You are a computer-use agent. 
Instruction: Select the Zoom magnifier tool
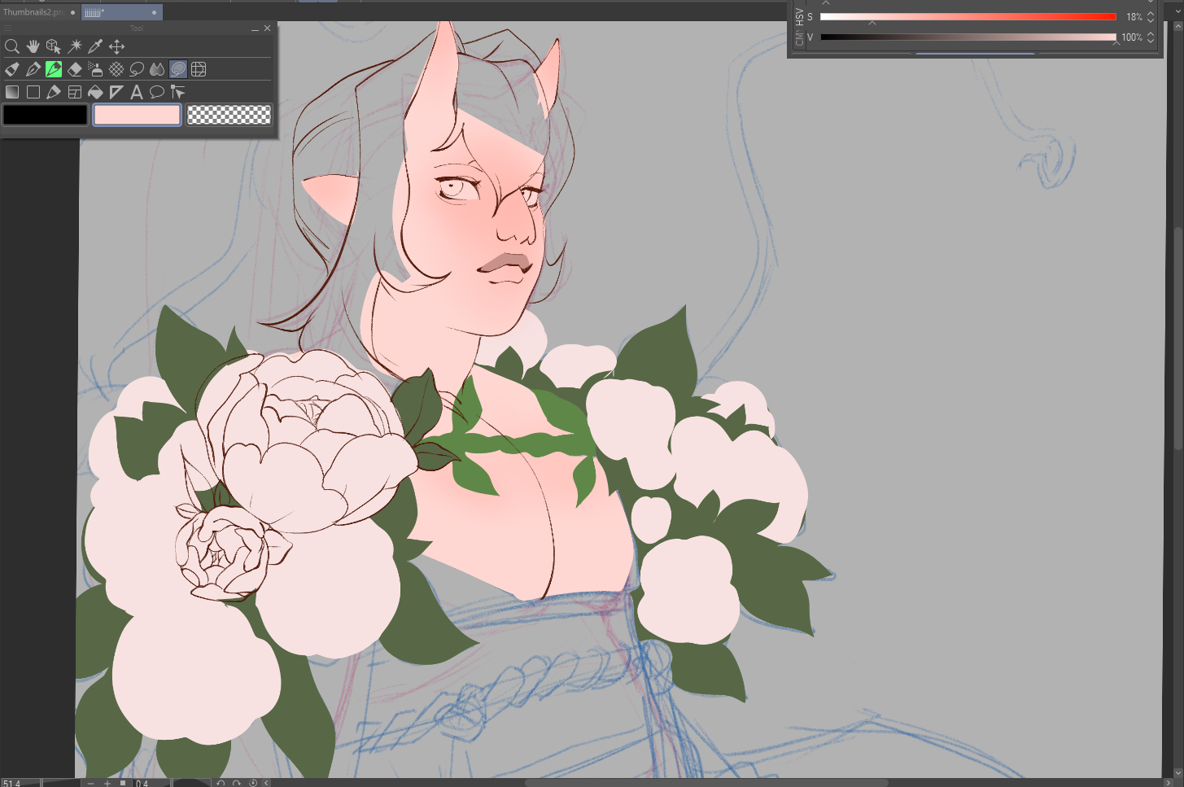coord(12,46)
